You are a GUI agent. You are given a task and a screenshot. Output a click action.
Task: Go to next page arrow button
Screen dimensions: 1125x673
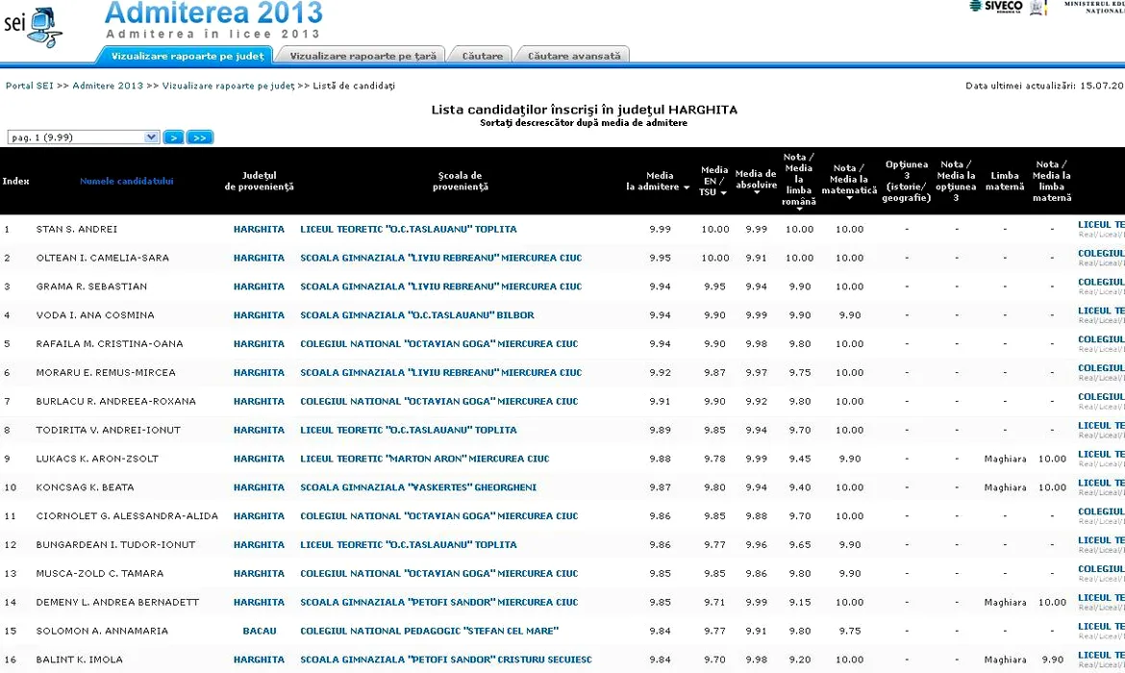coord(173,137)
